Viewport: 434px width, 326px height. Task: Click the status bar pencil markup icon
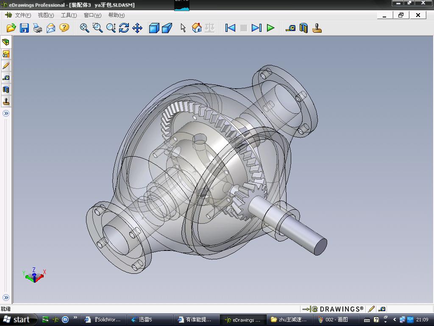371,309
